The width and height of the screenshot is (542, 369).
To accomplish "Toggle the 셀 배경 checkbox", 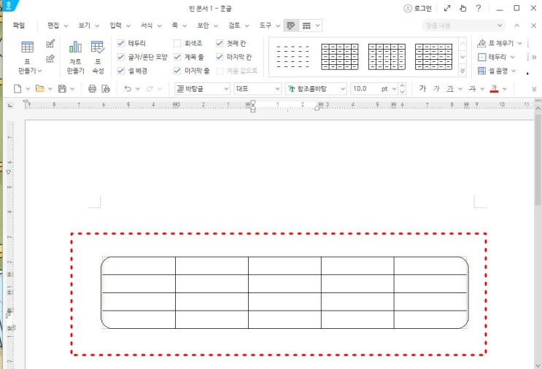I will click(120, 71).
